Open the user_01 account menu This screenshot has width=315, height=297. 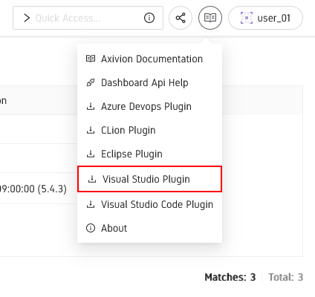(x=265, y=18)
